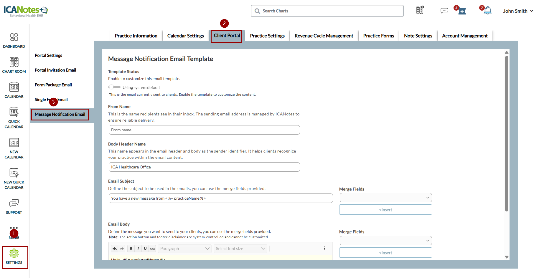Viewport: 539px width, 278px height.
Task: Click the italic formatting button
Action: pyautogui.click(x=138, y=249)
